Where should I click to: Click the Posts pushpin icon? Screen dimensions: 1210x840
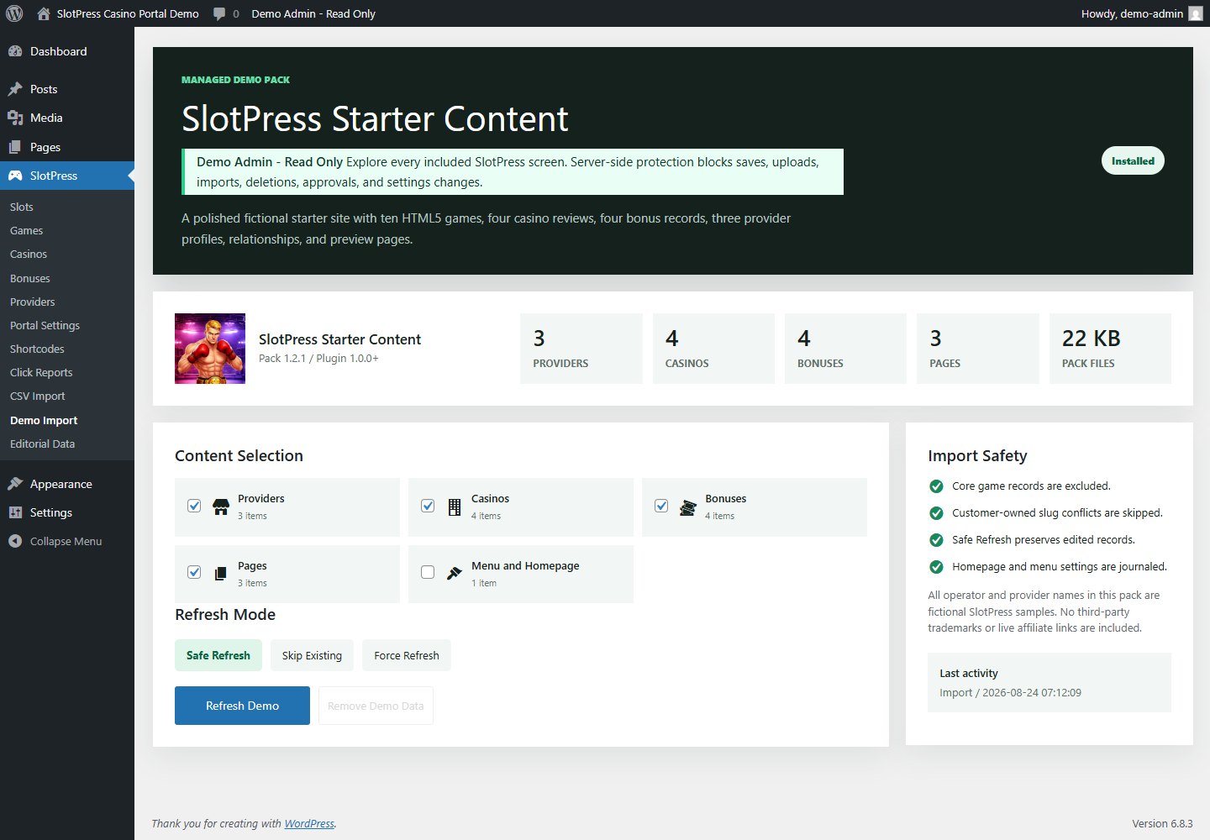coord(15,89)
